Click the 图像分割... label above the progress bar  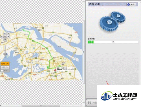[92, 39]
